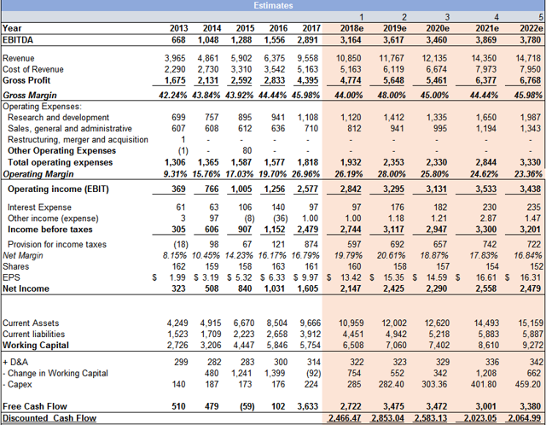
Task: Click the Current Assets label
Action: (31, 323)
